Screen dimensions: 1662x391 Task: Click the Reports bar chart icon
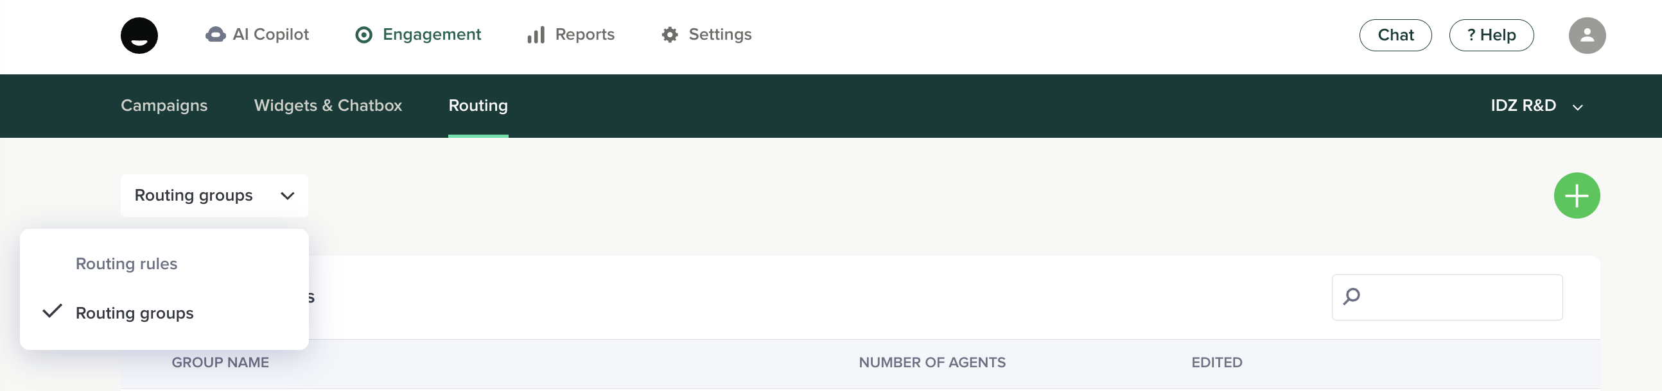click(536, 35)
